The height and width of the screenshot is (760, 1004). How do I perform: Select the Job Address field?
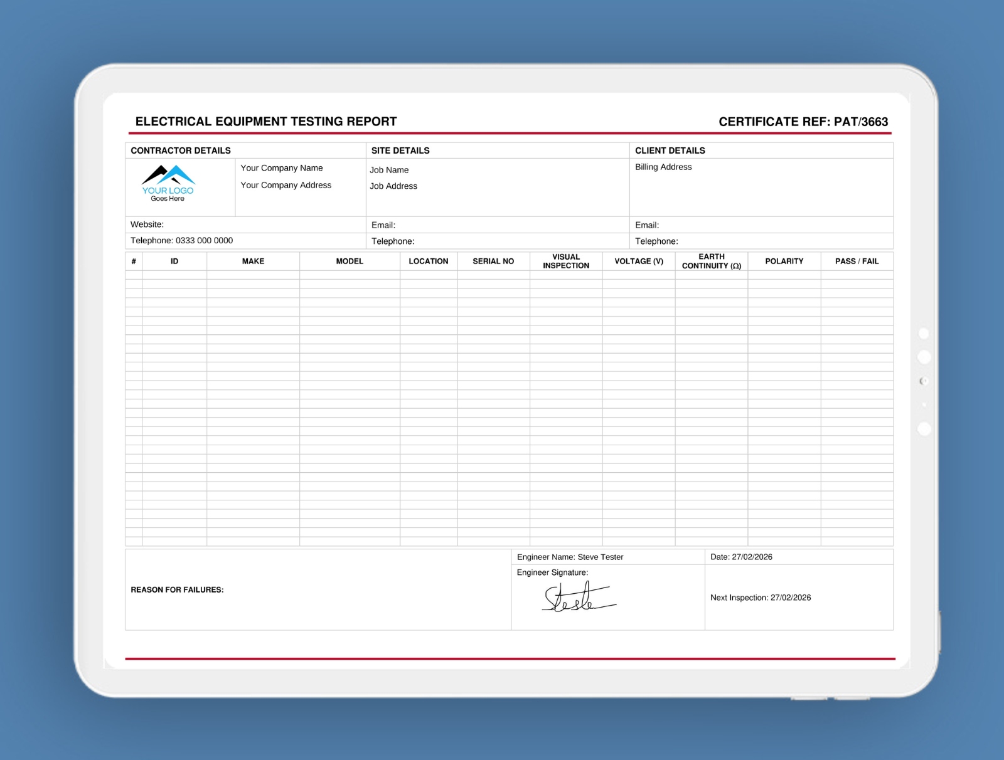pos(393,186)
